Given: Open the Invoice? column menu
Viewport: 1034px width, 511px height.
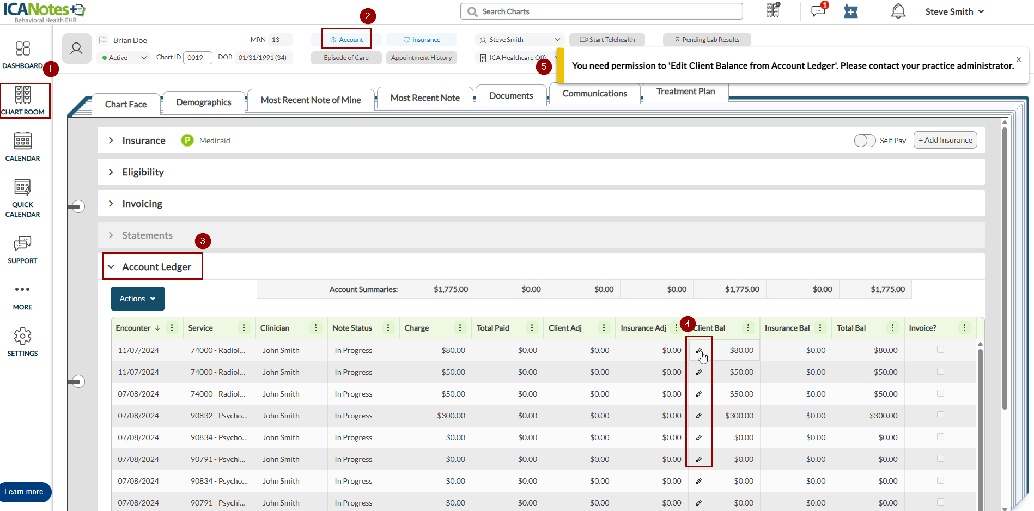Looking at the screenshot, I should click(965, 328).
